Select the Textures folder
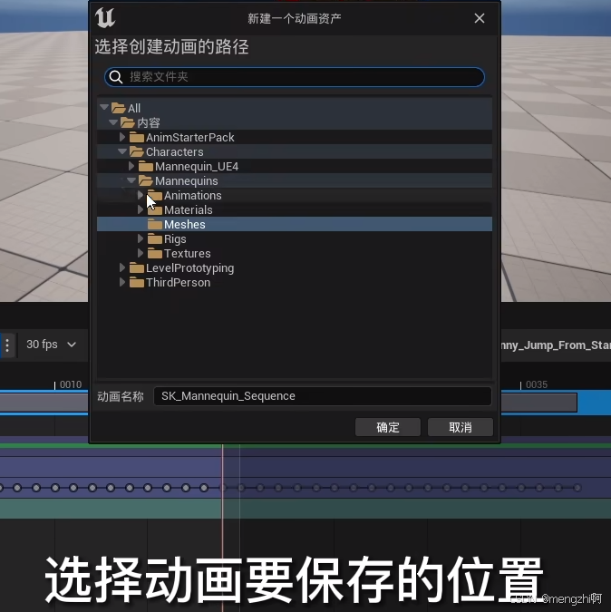 (295, 253)
